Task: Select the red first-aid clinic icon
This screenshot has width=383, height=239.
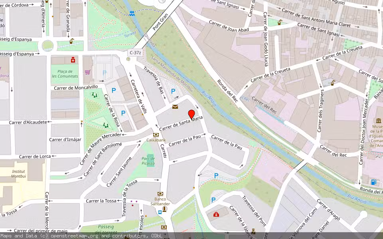Action: pyautogui.click(x=216, y=215)
